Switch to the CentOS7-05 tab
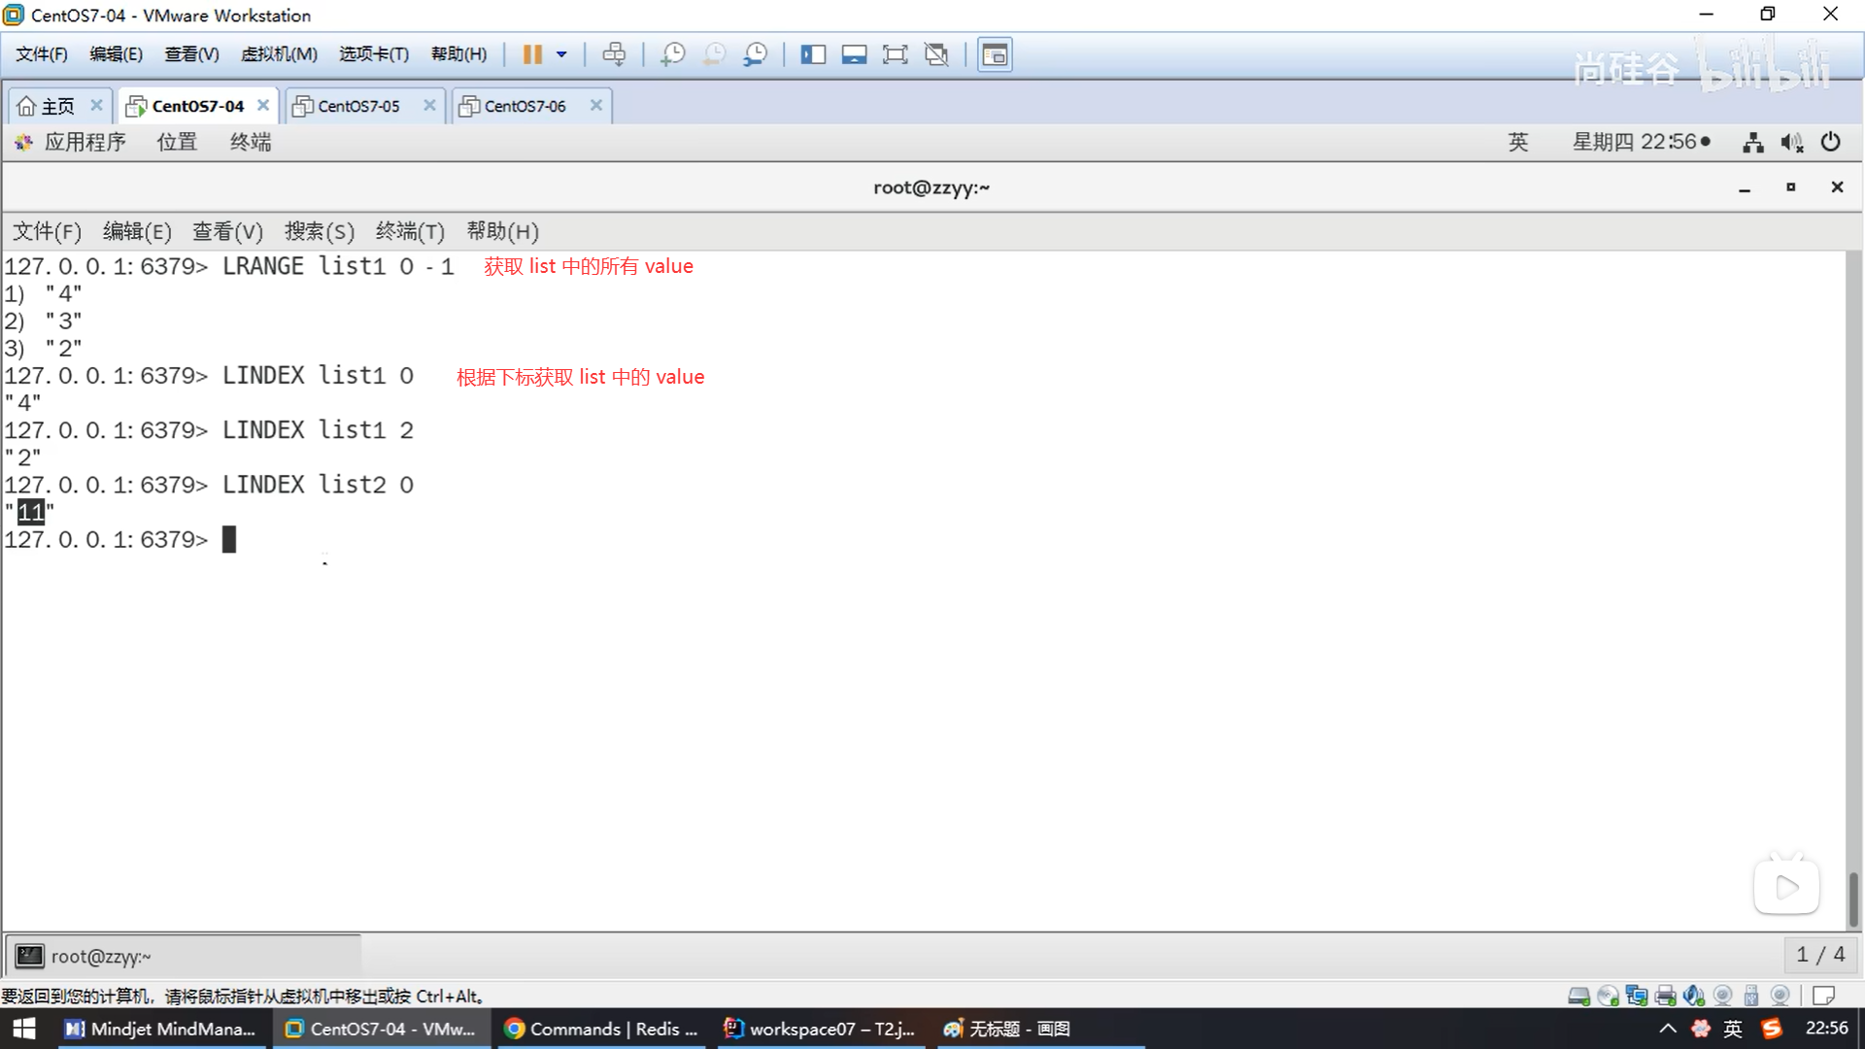The width and height of the screenshot is (1865, 1049). coord(358,106)
